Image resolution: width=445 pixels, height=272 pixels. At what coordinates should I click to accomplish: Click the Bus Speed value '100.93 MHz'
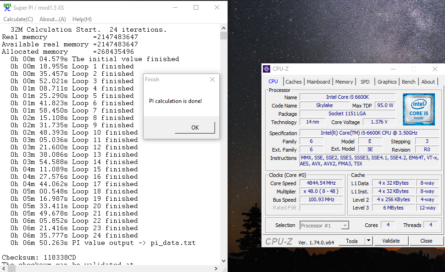[321, 200]
